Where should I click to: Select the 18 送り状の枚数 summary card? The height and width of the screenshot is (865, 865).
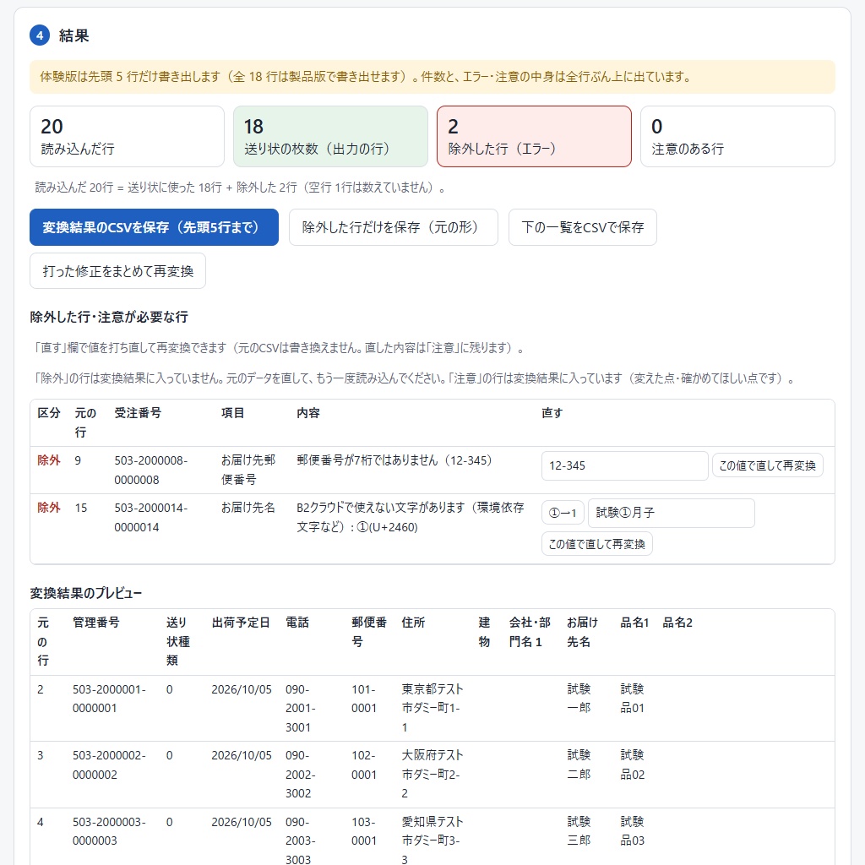330,136
